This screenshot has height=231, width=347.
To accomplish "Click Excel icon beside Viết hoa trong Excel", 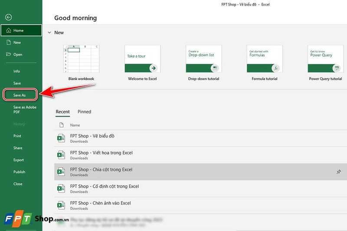I will (61, 155).
